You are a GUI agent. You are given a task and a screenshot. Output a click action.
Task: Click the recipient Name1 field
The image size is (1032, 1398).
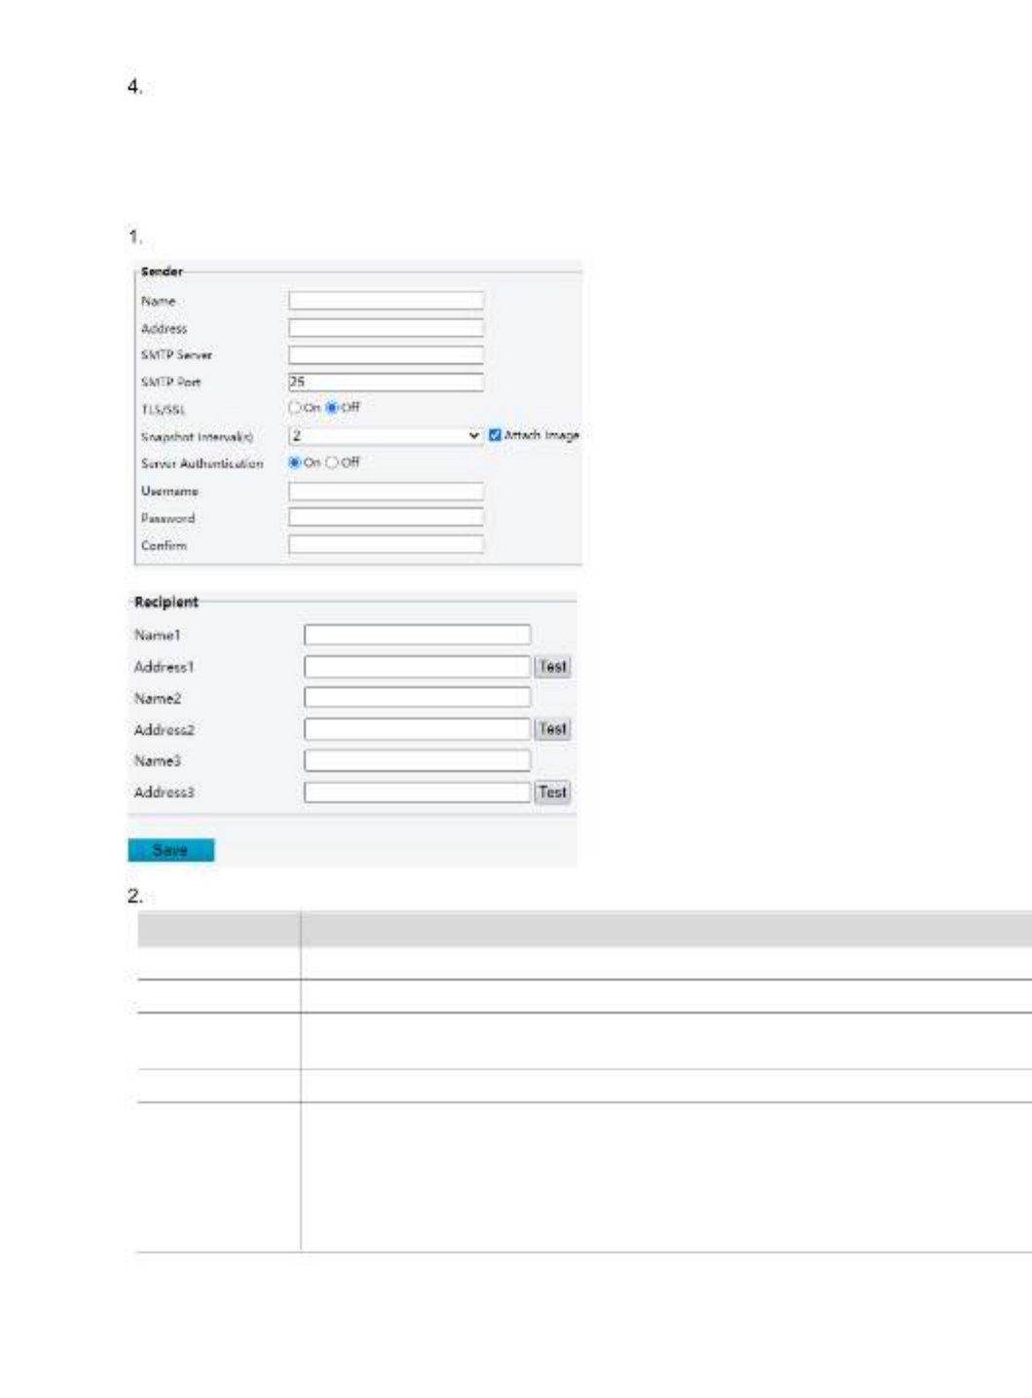pos(417,635)
